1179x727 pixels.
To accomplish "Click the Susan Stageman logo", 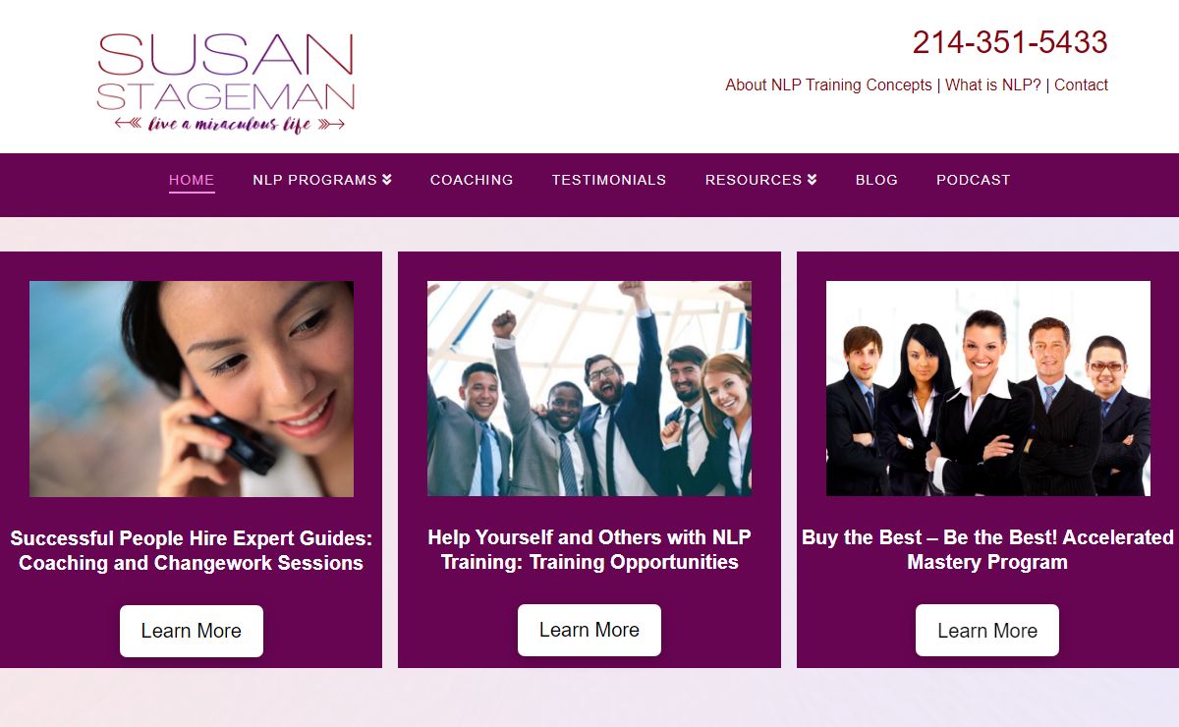I will 226,84.
